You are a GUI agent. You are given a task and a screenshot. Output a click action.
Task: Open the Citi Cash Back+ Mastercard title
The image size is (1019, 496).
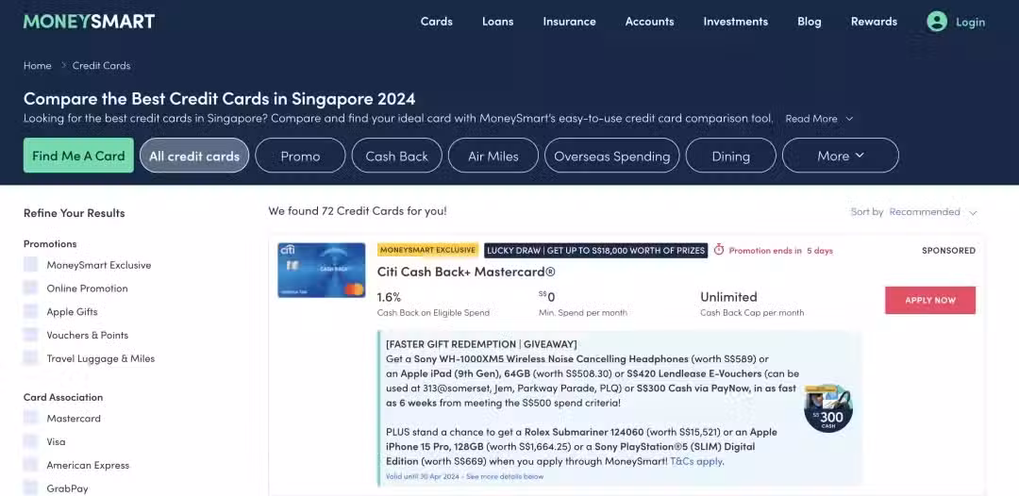[x=466, y=272]
